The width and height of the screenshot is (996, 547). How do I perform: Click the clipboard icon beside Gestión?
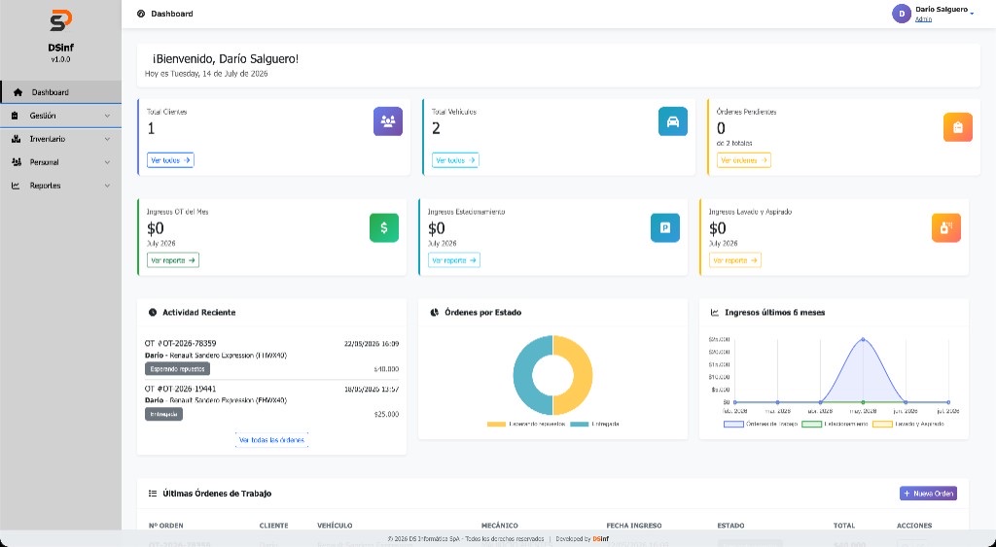click(x=16, y=116)
